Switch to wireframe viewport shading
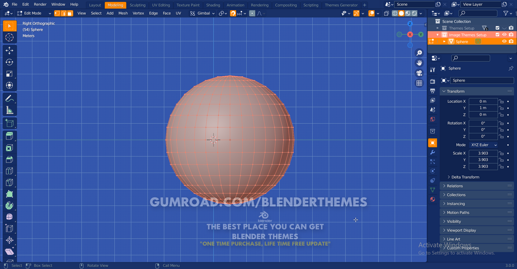 (x=395, y=13)
